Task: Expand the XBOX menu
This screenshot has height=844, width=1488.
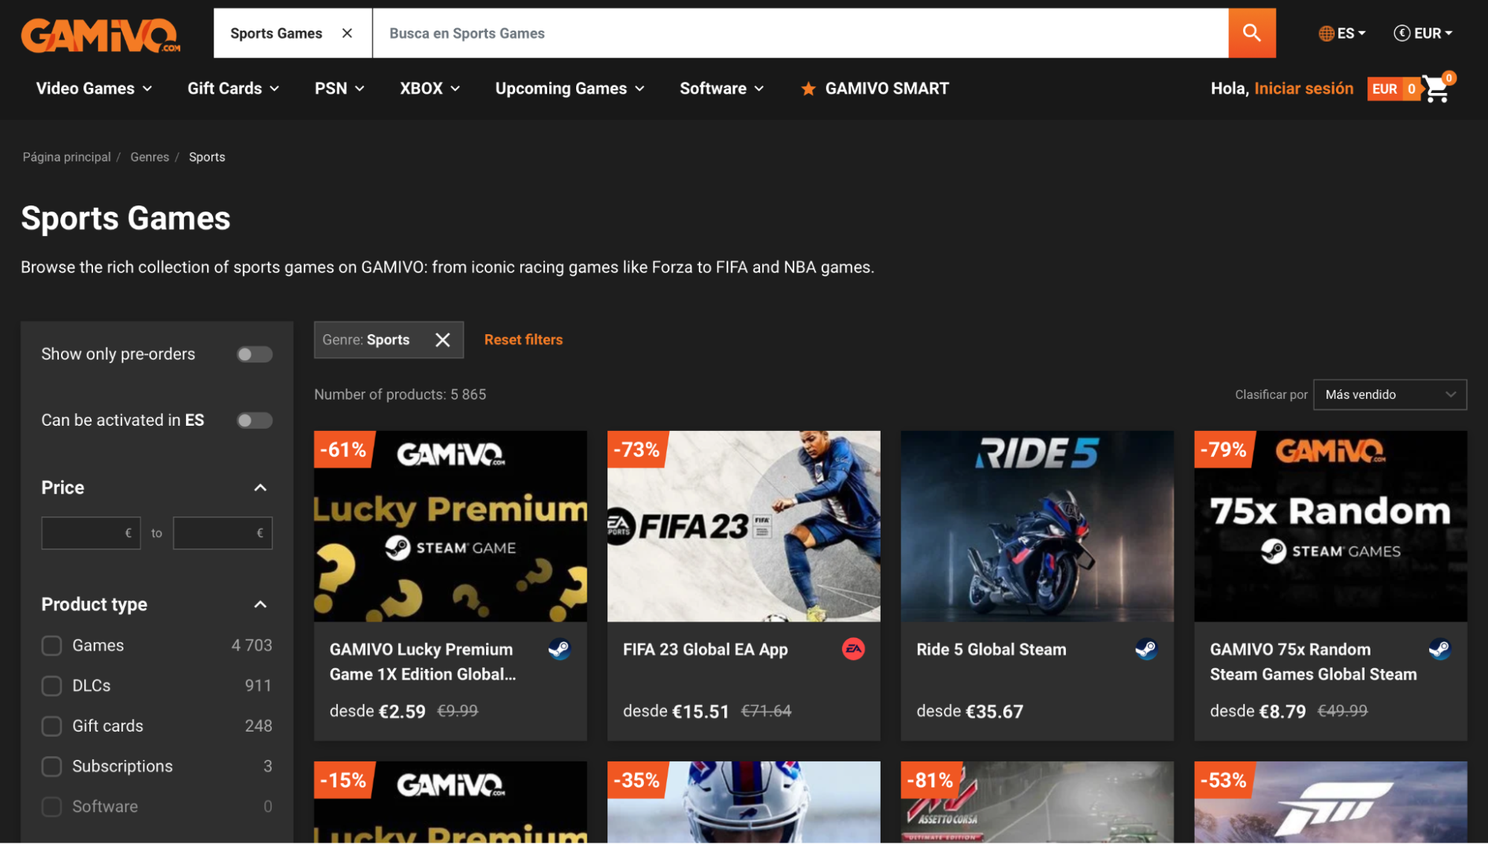Action: tap(430, 89)
